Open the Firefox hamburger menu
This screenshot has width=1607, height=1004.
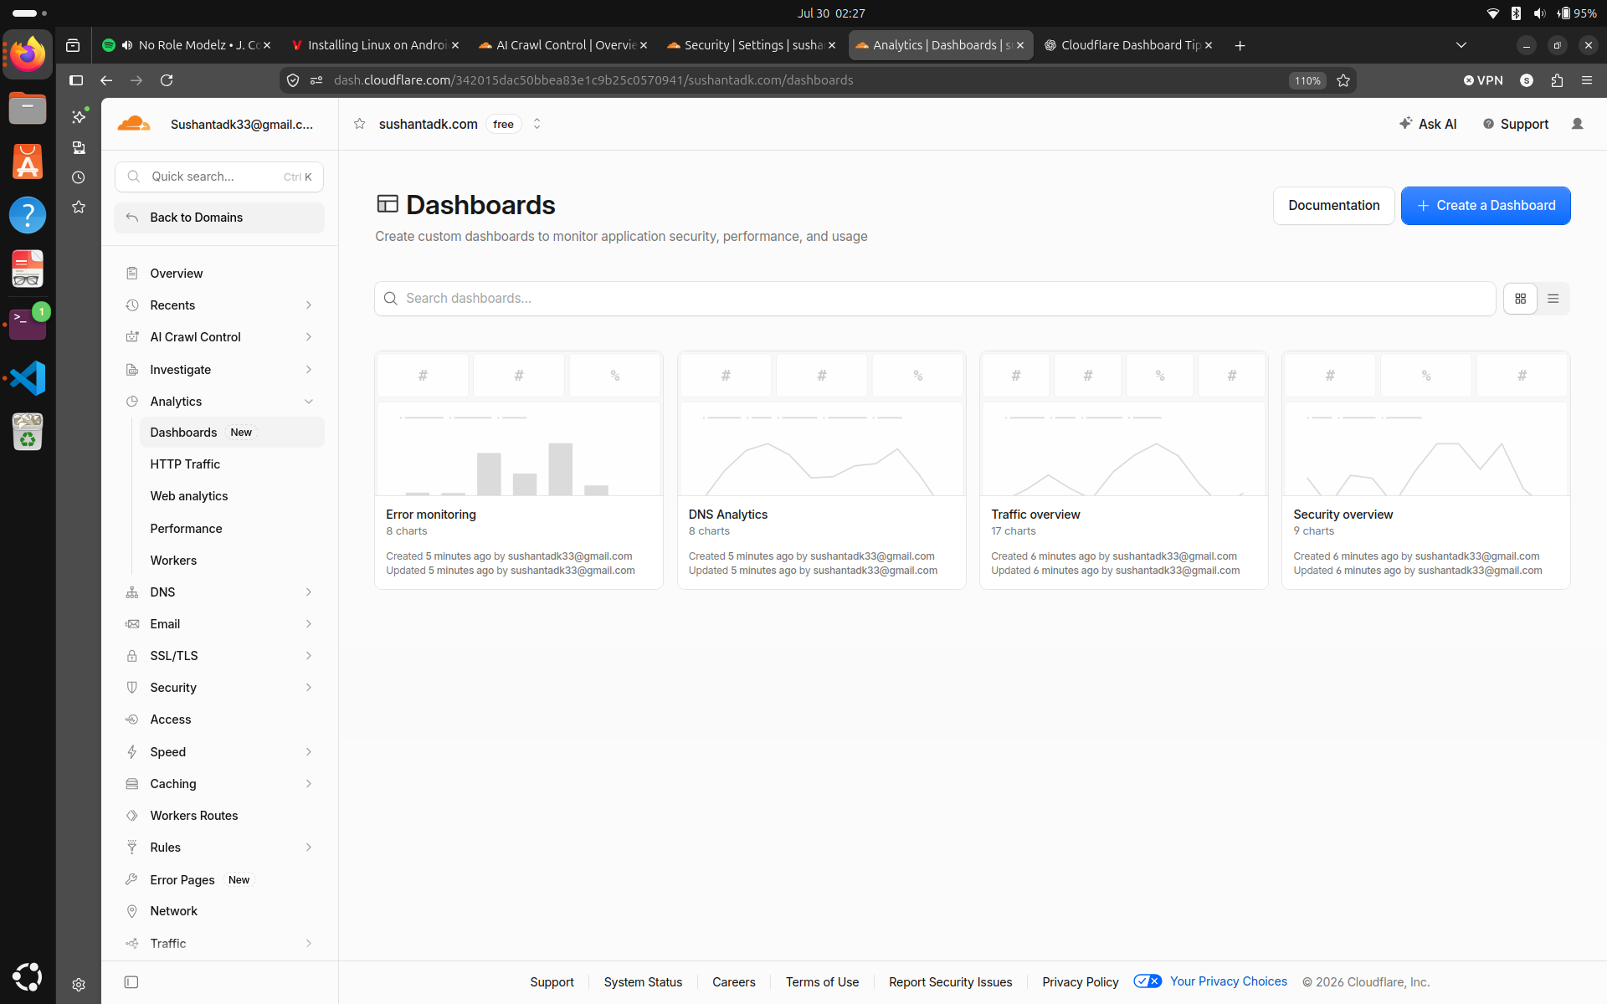(x=1587, y=80)
